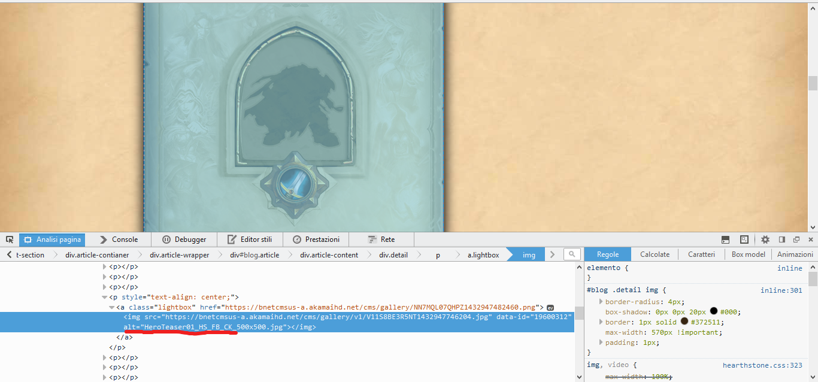Switch to the Calcolate tab

click(x=655, y=254)
